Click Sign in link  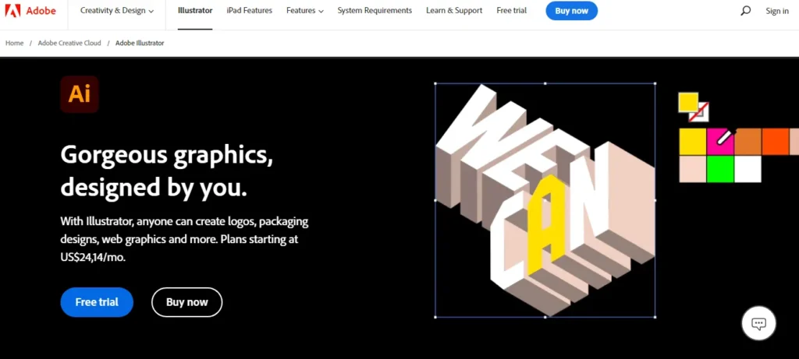point(776,11)
